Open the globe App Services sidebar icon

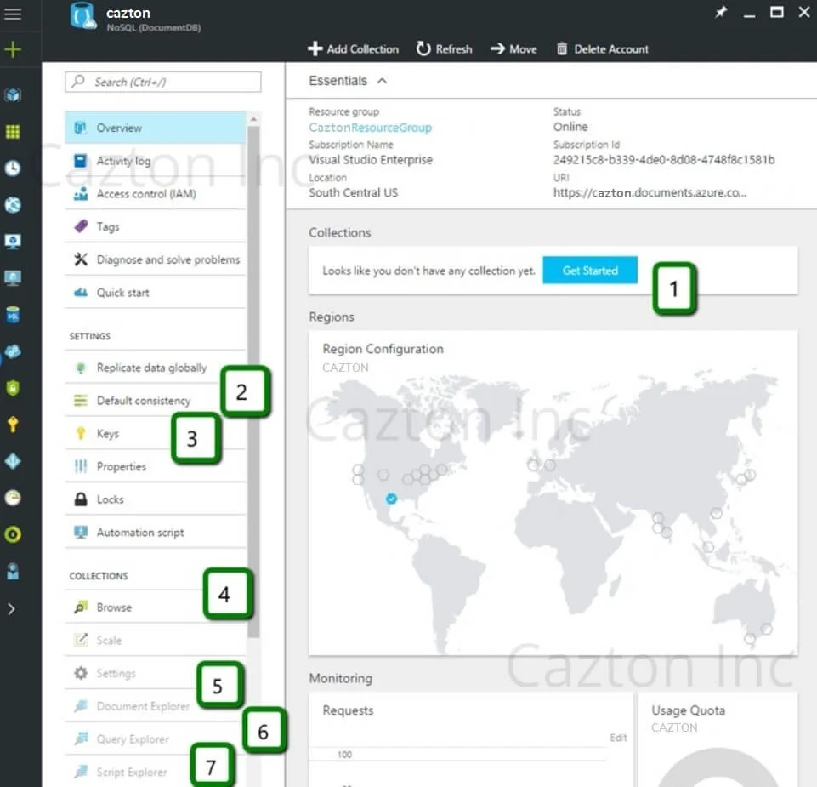click(13, 204)
